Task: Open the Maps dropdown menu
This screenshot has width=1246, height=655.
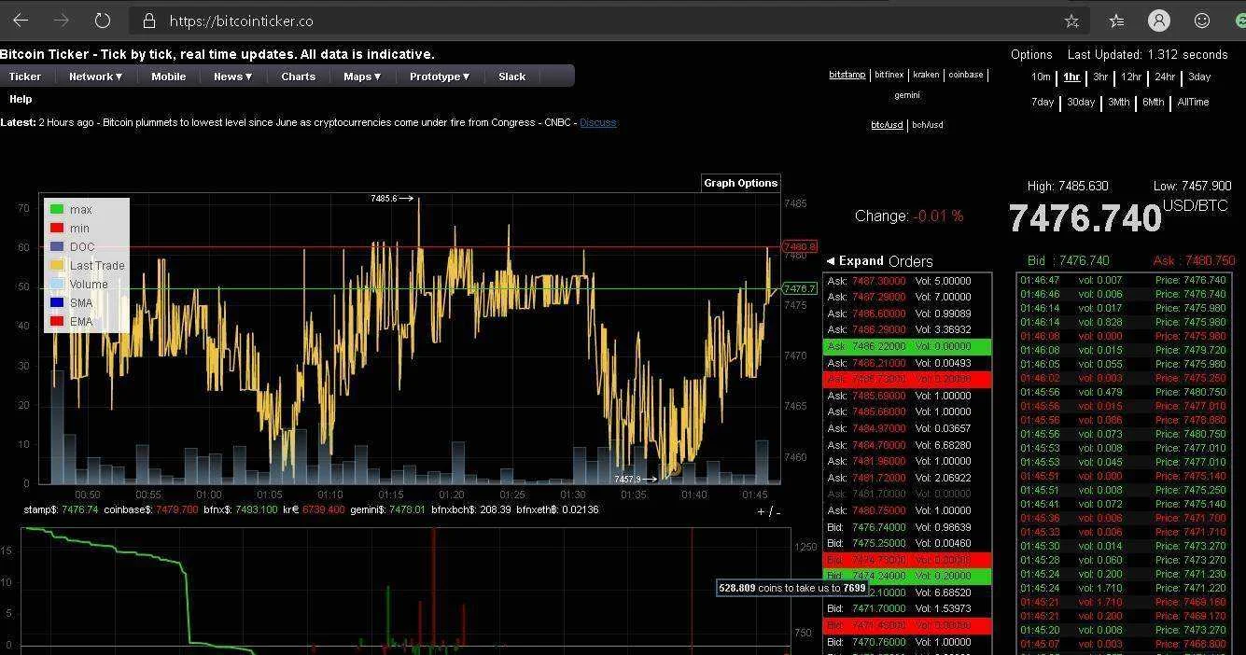Action: (x=361, y=77)
